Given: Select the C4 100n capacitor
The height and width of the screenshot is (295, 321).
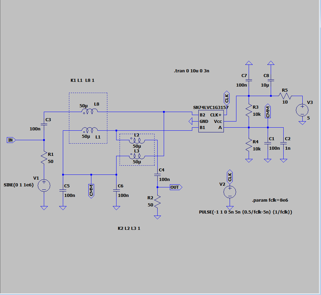Looking at the screenshot, I should [157, 174].
